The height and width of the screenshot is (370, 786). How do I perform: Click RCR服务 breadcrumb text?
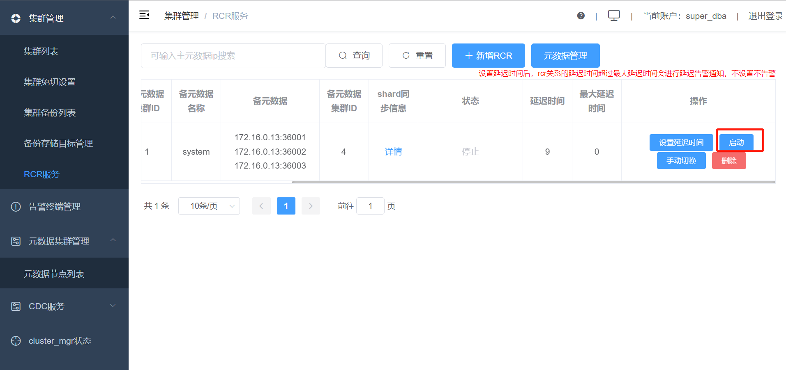click(x=230, y=16)
